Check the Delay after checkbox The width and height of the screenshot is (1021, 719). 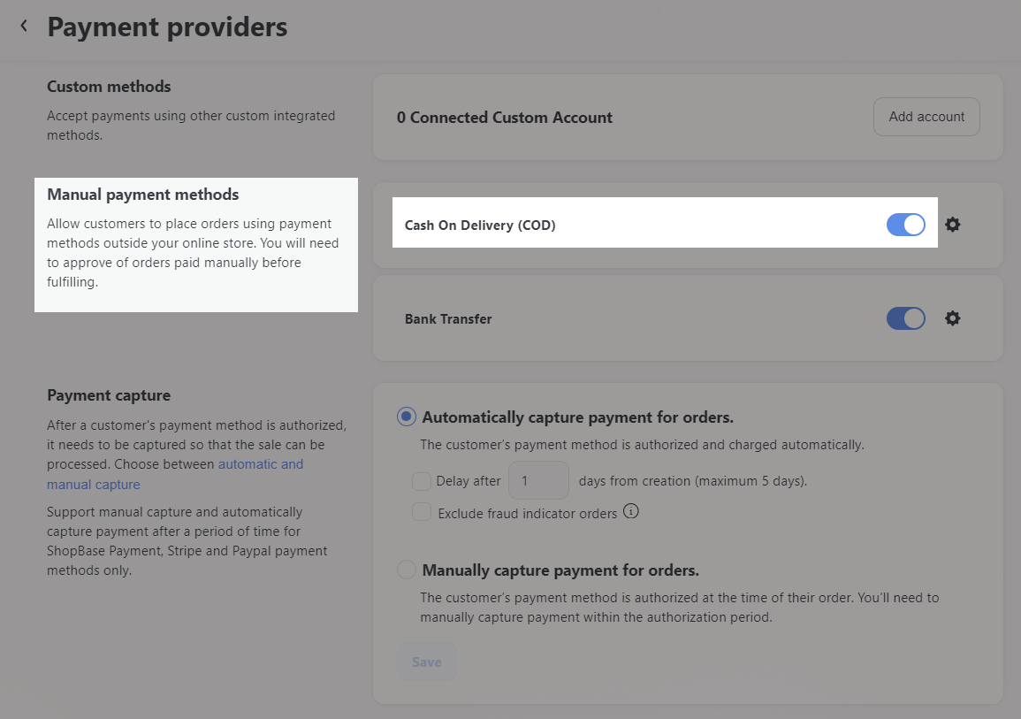422,481
